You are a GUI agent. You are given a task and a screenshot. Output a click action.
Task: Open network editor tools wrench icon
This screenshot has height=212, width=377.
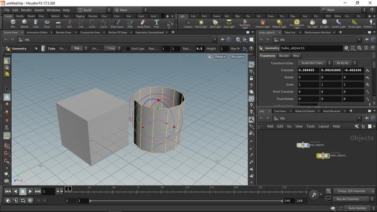pyautogui.click(x=356, y=126)
